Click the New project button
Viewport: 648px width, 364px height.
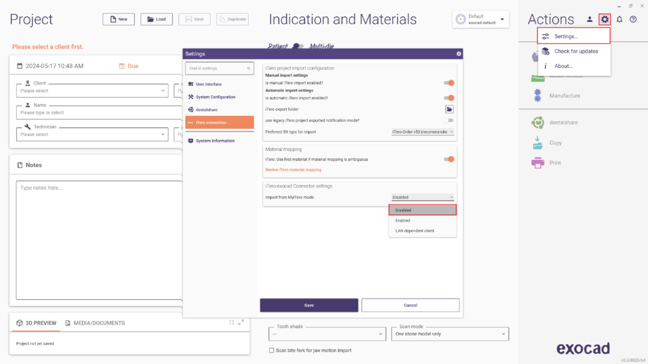pyautogui.click(x=119, y=19)
